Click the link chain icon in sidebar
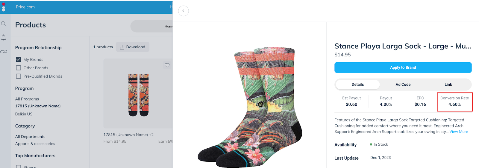This screenshot has width=479, height=168. tap(4, 52)
